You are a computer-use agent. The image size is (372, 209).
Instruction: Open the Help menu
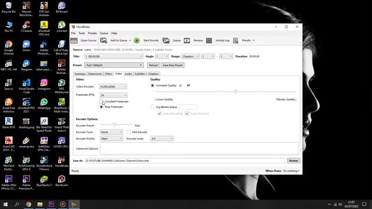(114, 33)
